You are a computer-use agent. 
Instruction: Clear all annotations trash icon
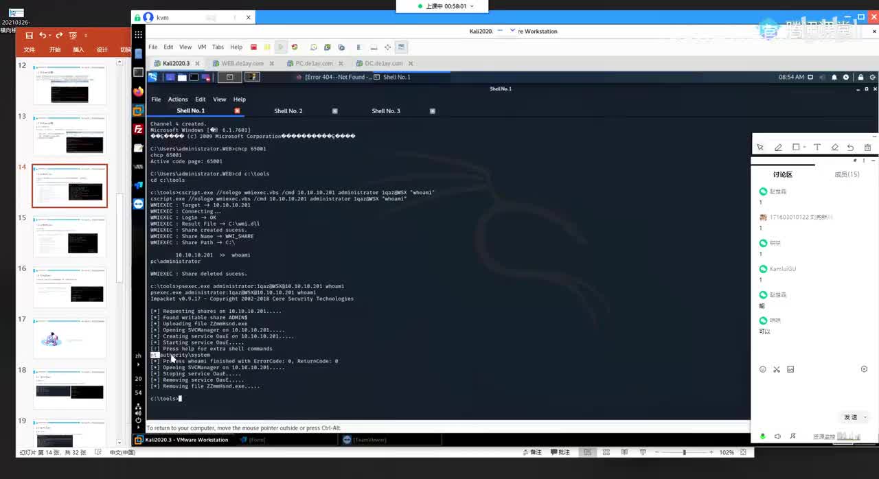(x=867, y=148)
